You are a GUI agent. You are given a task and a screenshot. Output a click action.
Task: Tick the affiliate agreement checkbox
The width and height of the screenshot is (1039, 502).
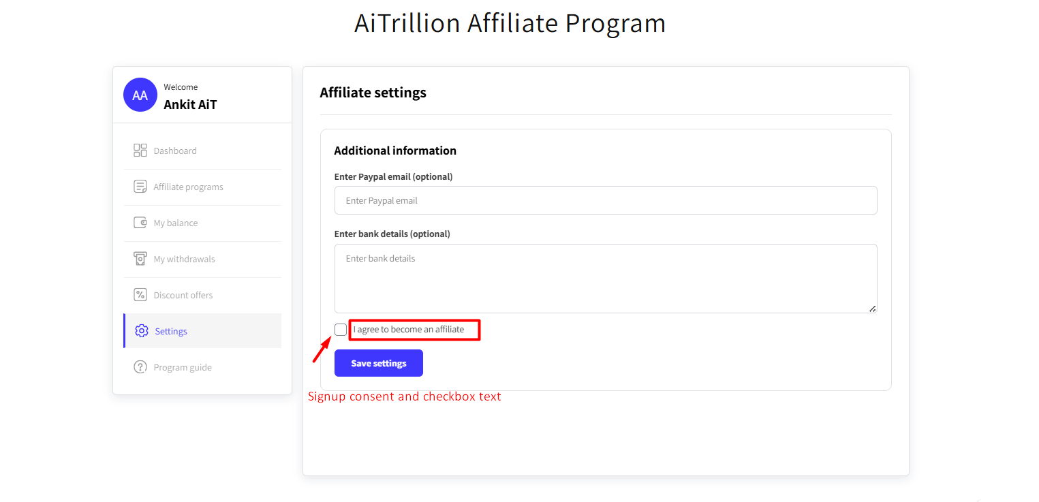341,330
